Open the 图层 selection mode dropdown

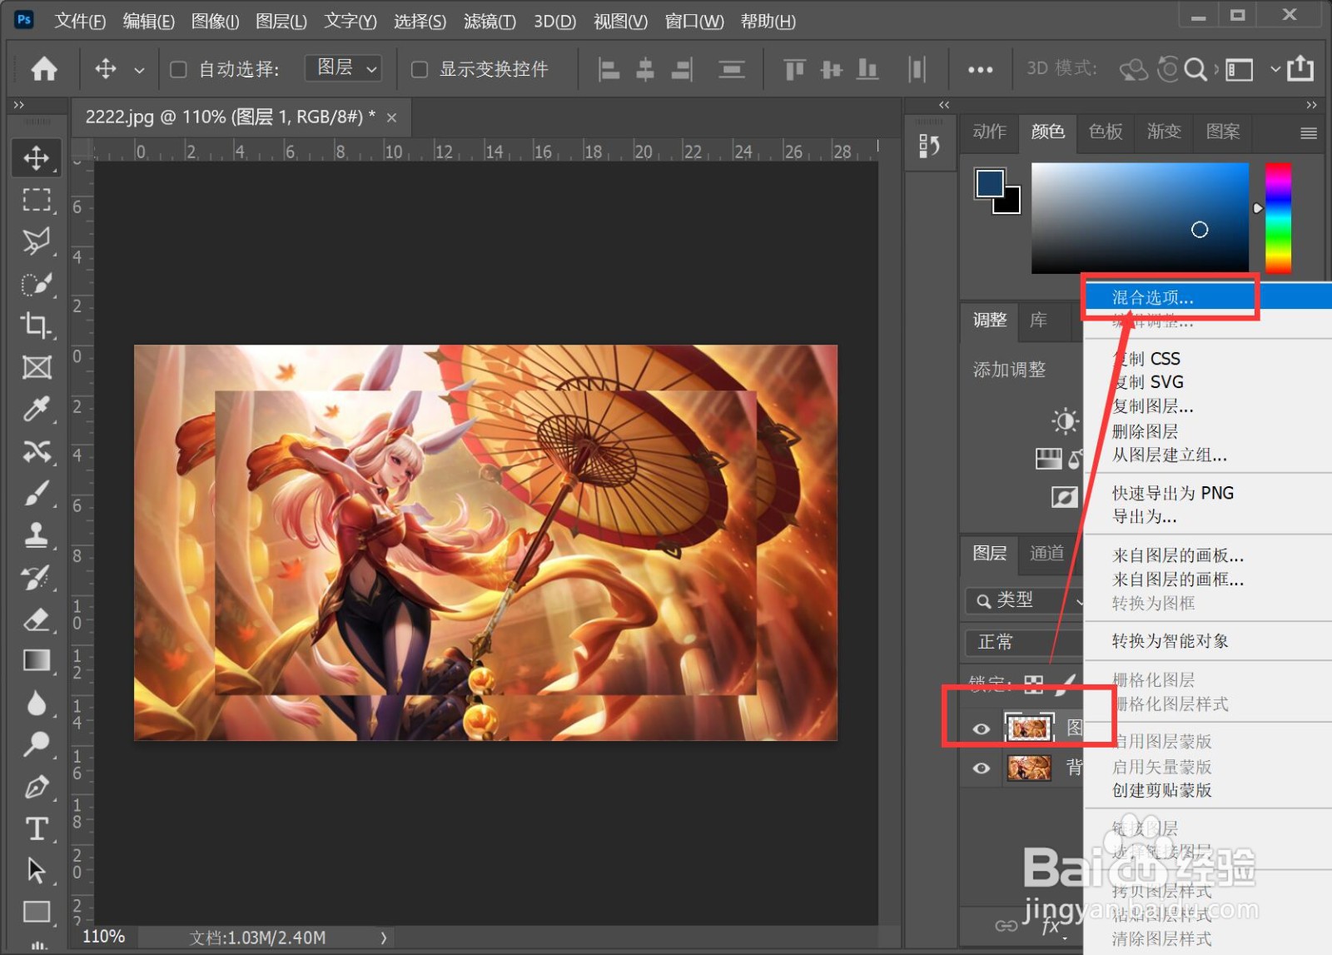click(x=342, y=68)
